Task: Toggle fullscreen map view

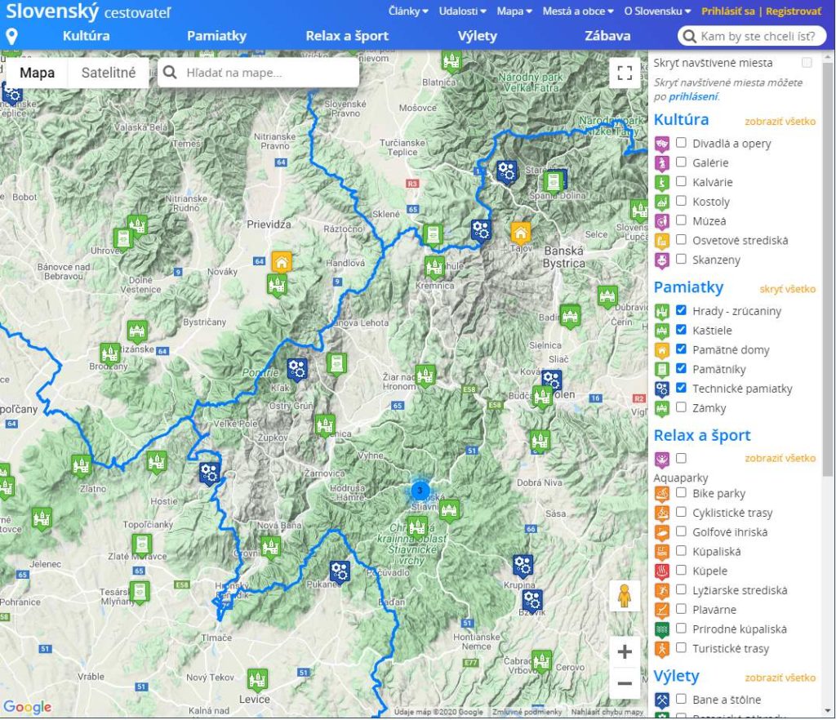Action: [x=625, y=73]
